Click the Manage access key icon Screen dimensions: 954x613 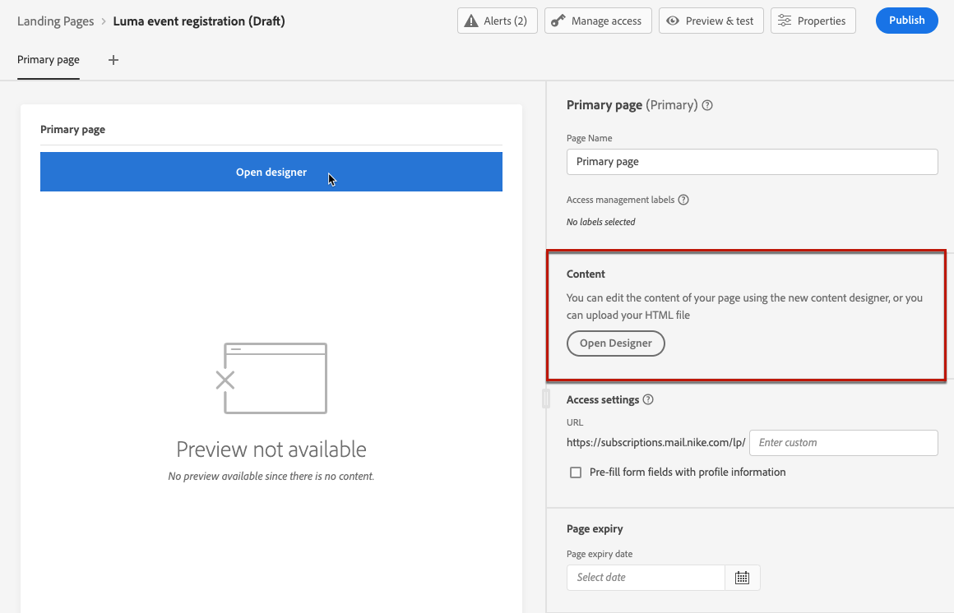click(x=558, y=21)
